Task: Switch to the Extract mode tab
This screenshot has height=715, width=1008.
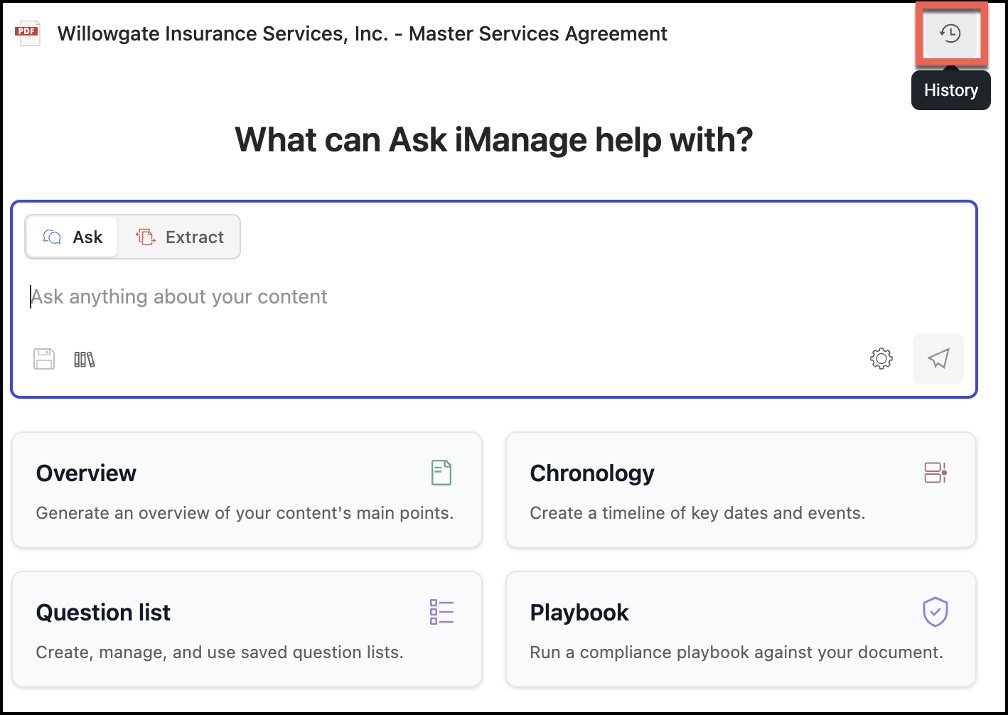Action: click(x=180, y=237)
